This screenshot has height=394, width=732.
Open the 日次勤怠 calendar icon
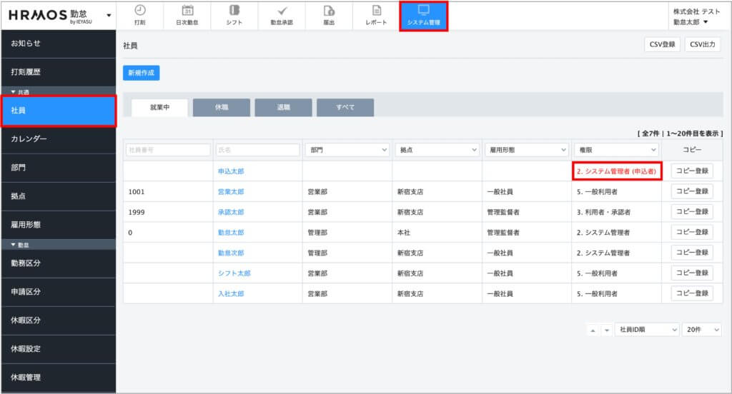187,11
